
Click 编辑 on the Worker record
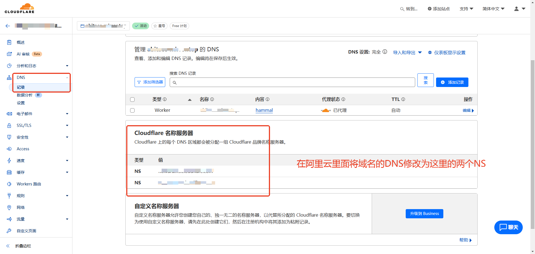coord(468,110)
